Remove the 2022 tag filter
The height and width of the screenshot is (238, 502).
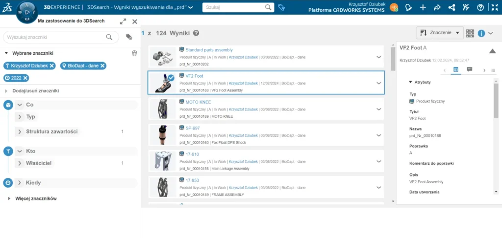point(25,78)
